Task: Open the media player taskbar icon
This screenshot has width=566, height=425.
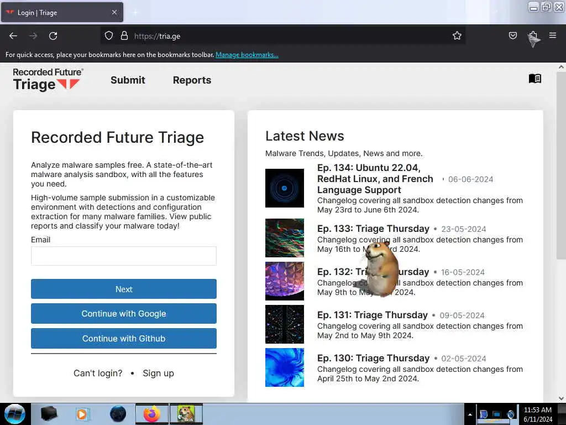Action: [x=82, y=414]
